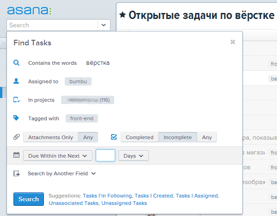Viewport: 277px width, 216px height.
Task: Click the calendar due date icon
Action: (x=17, y=155)
